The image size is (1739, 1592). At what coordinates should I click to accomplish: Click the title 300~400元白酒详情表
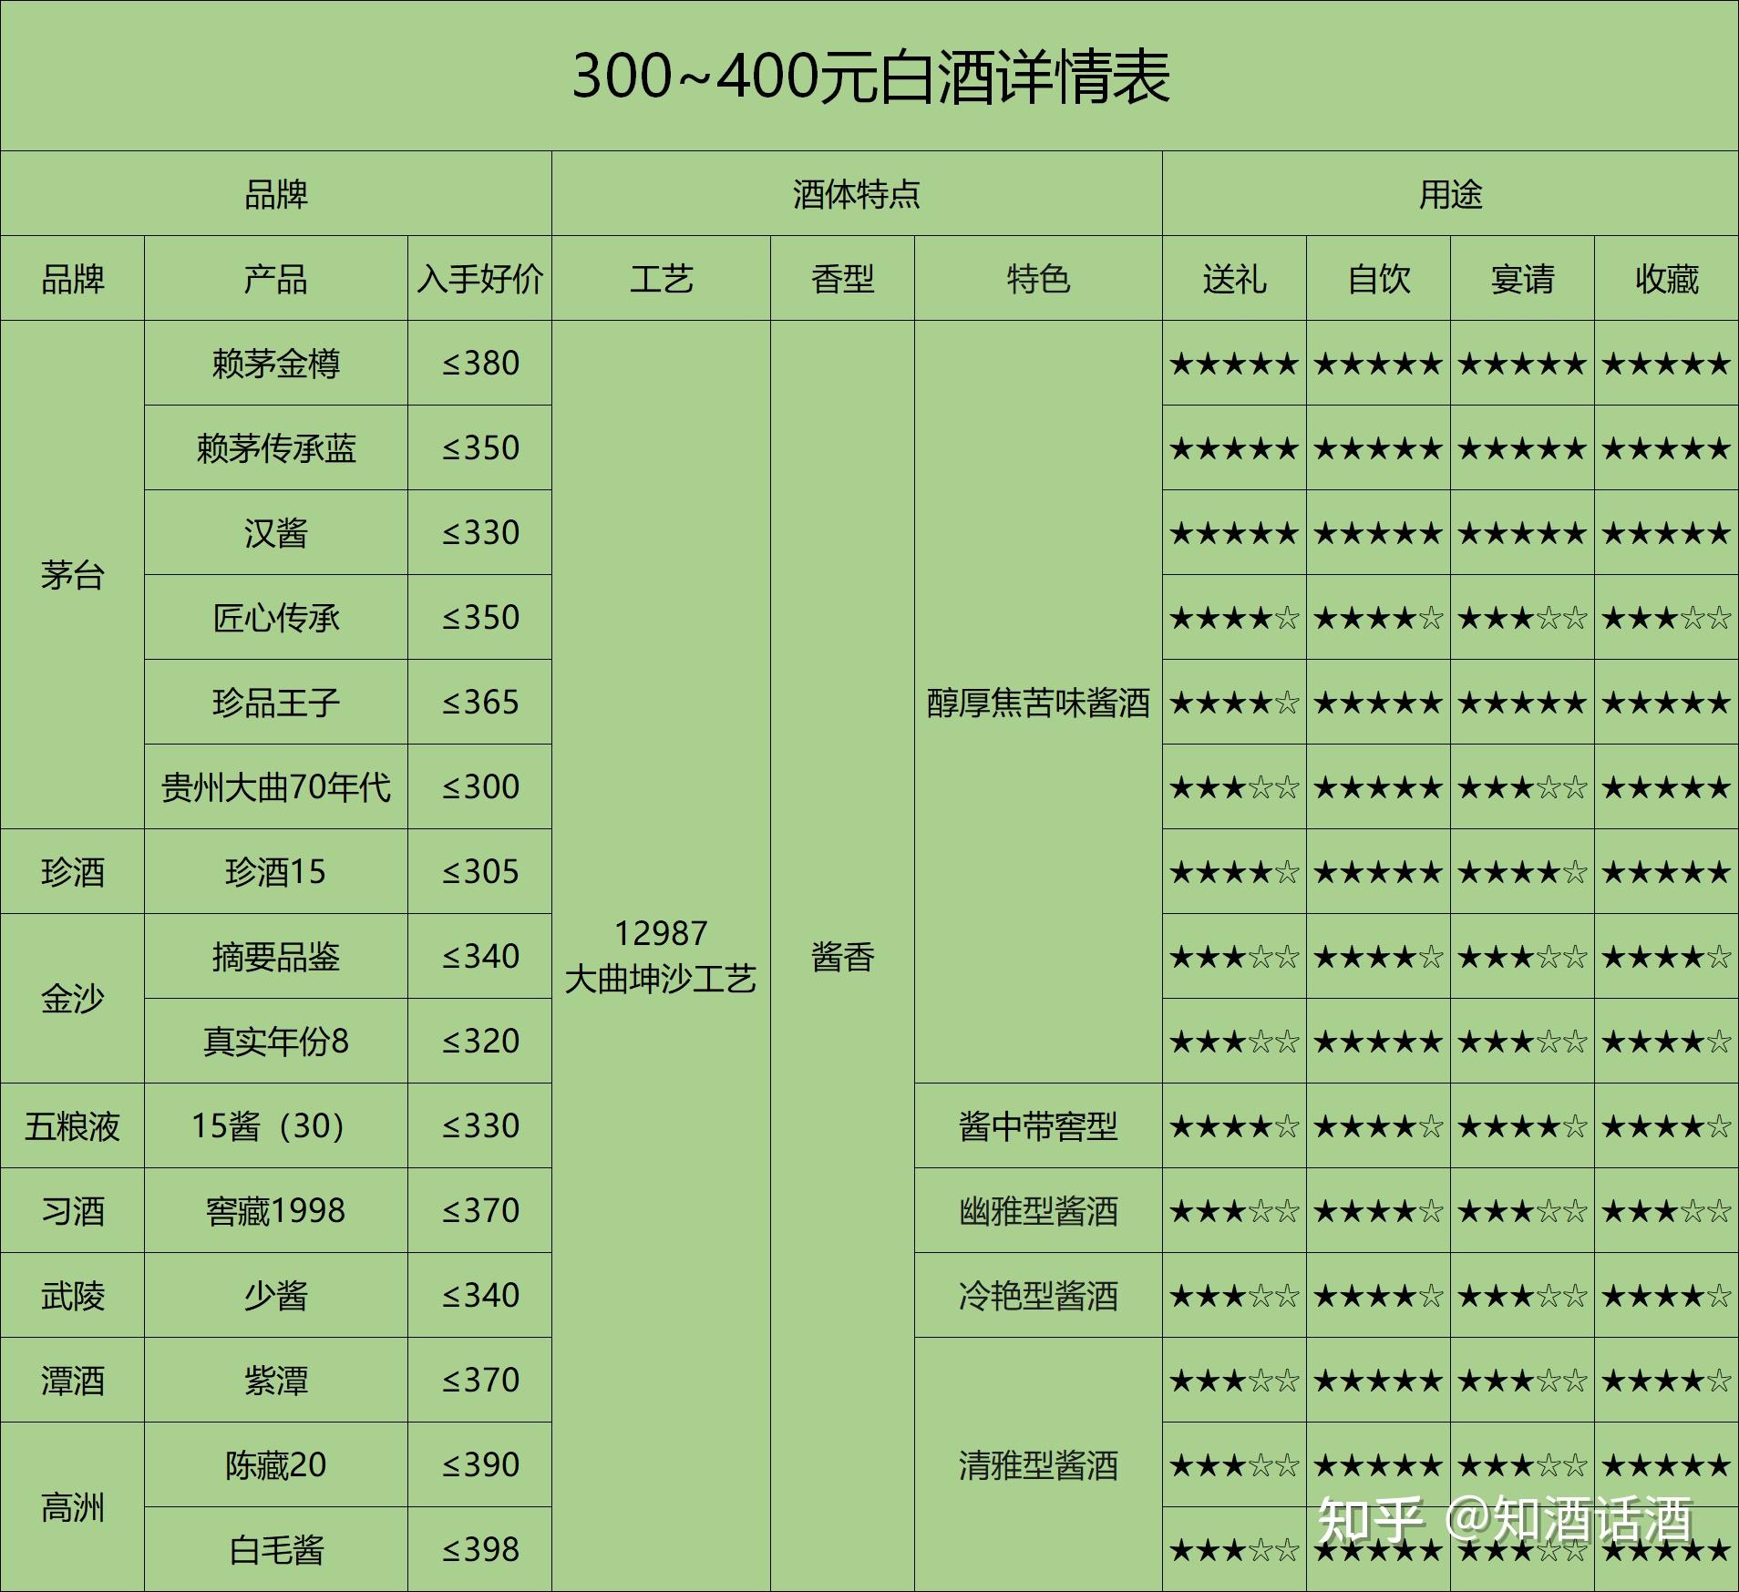point(870,76)
